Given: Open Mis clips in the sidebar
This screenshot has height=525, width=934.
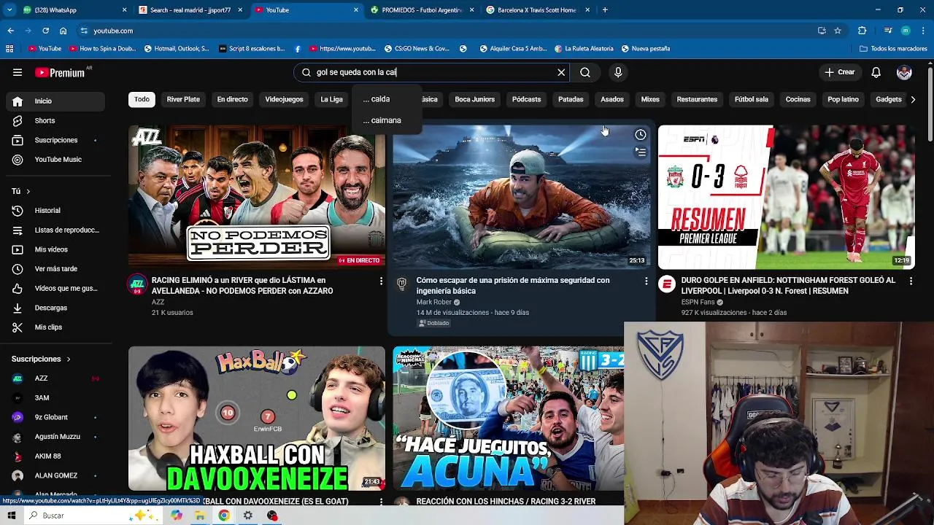Looking at the screenshot, I should [x=55, y=327].
